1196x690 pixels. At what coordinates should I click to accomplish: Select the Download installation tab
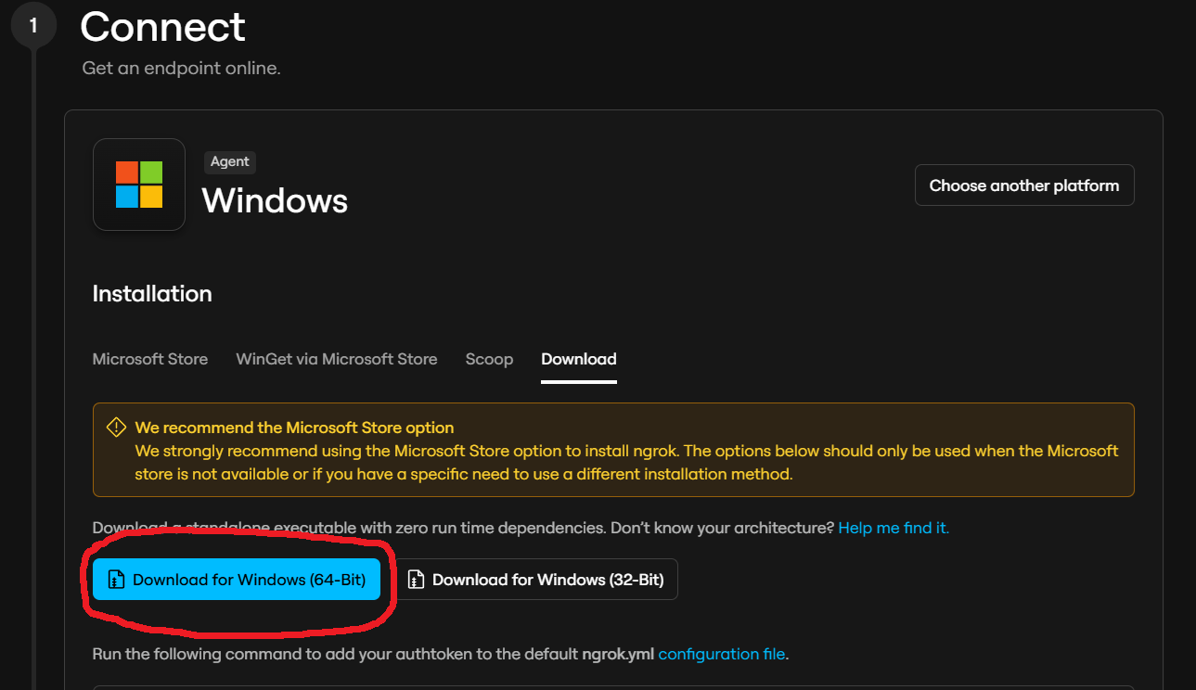point(579,359)
